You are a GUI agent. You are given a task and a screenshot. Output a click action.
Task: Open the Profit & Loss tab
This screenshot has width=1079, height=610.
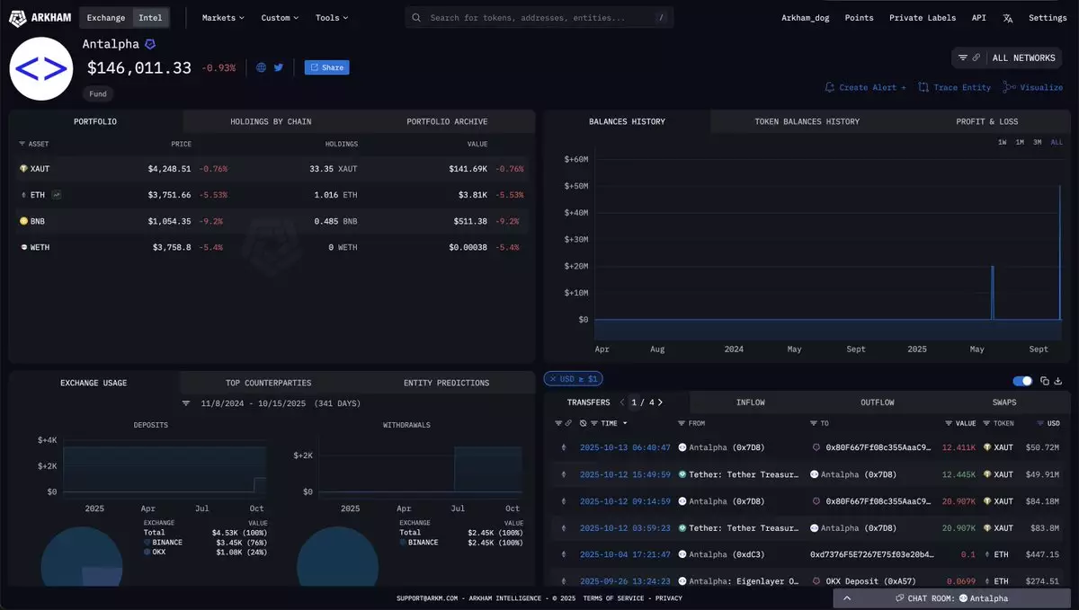tap(986, 121)
